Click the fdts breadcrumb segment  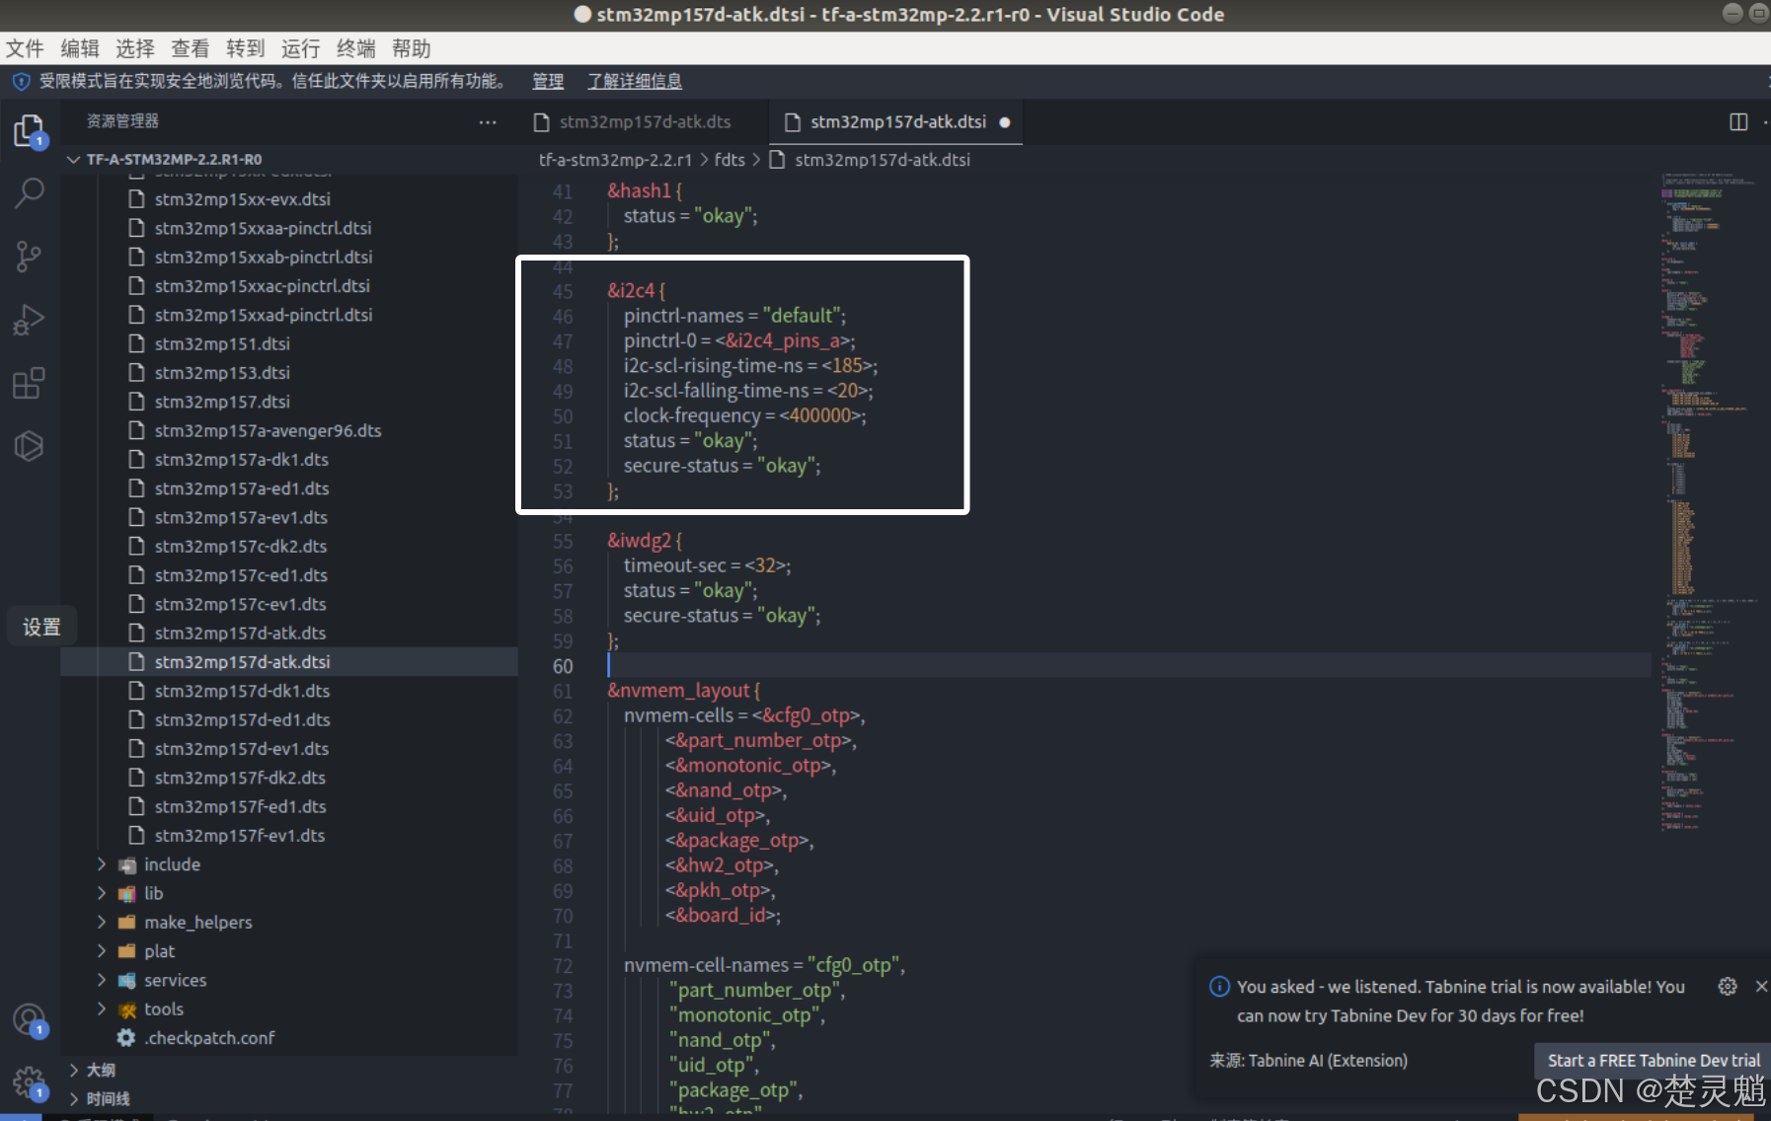730,160
